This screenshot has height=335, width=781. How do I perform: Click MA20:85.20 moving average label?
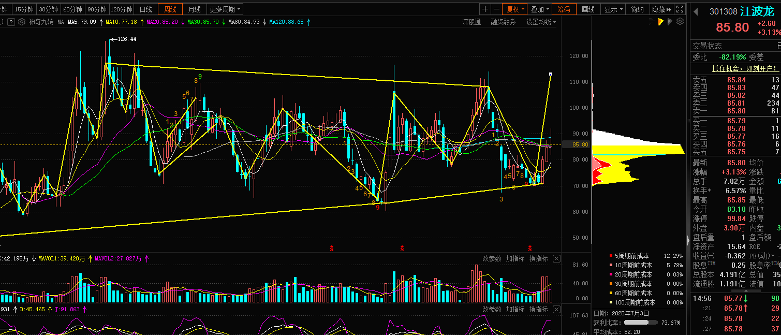tap(163, 22)
